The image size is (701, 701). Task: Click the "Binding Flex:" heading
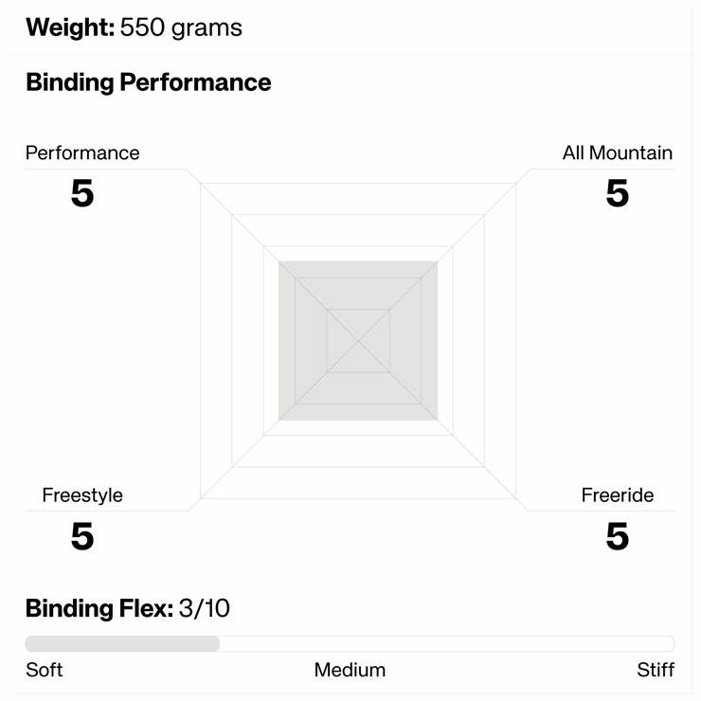99,608
